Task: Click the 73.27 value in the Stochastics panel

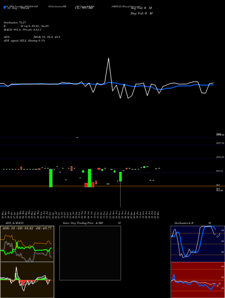Action: [219, 236]
